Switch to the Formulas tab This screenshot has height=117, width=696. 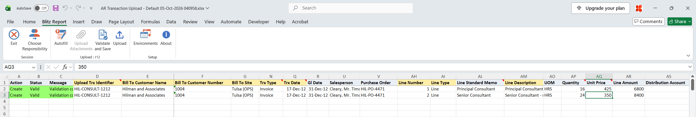click(x=150, y=22)
